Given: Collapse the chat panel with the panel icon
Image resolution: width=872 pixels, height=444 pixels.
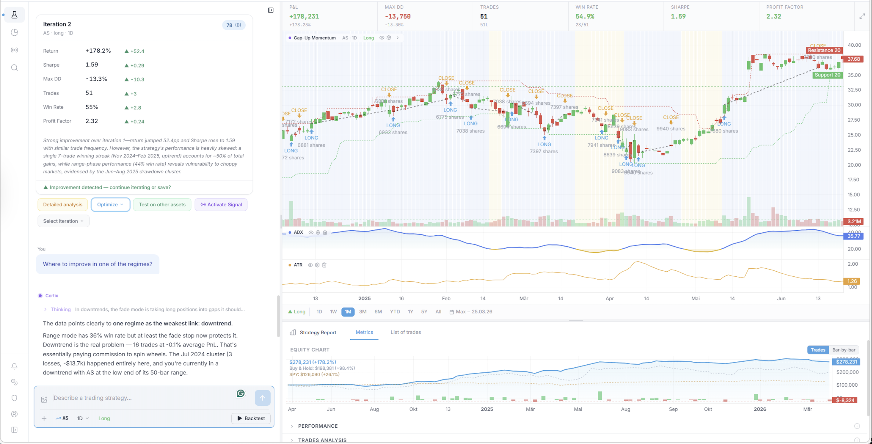Looking at the screenshot, I should [270, 10].
